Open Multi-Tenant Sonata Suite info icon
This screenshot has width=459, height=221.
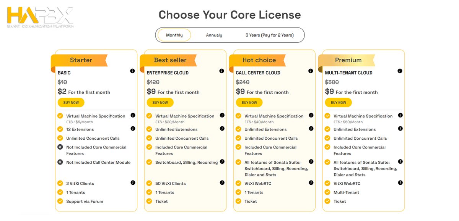pyautogui.click(x=400, y=162)
